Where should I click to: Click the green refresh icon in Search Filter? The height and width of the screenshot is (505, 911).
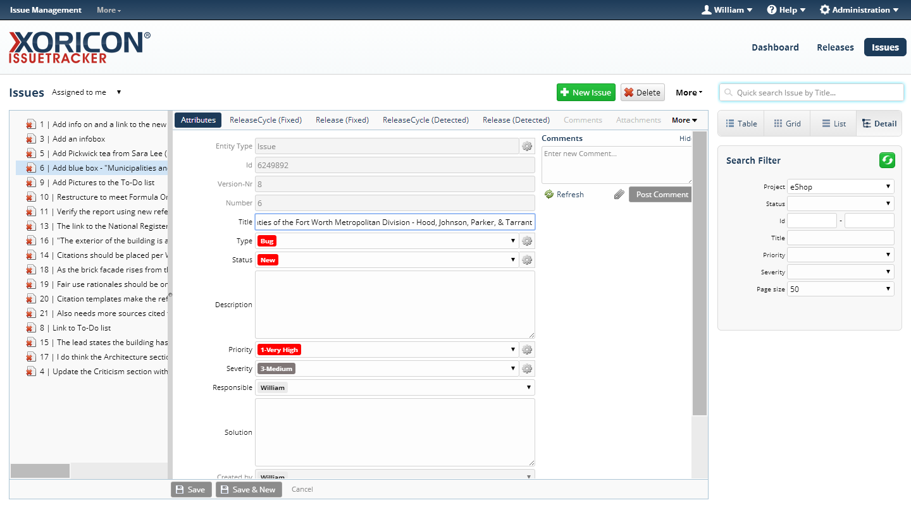pyautogui.click(x=887, y=161)
